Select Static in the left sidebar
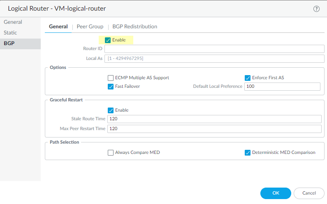327x204 pixels. pos(11,32)
